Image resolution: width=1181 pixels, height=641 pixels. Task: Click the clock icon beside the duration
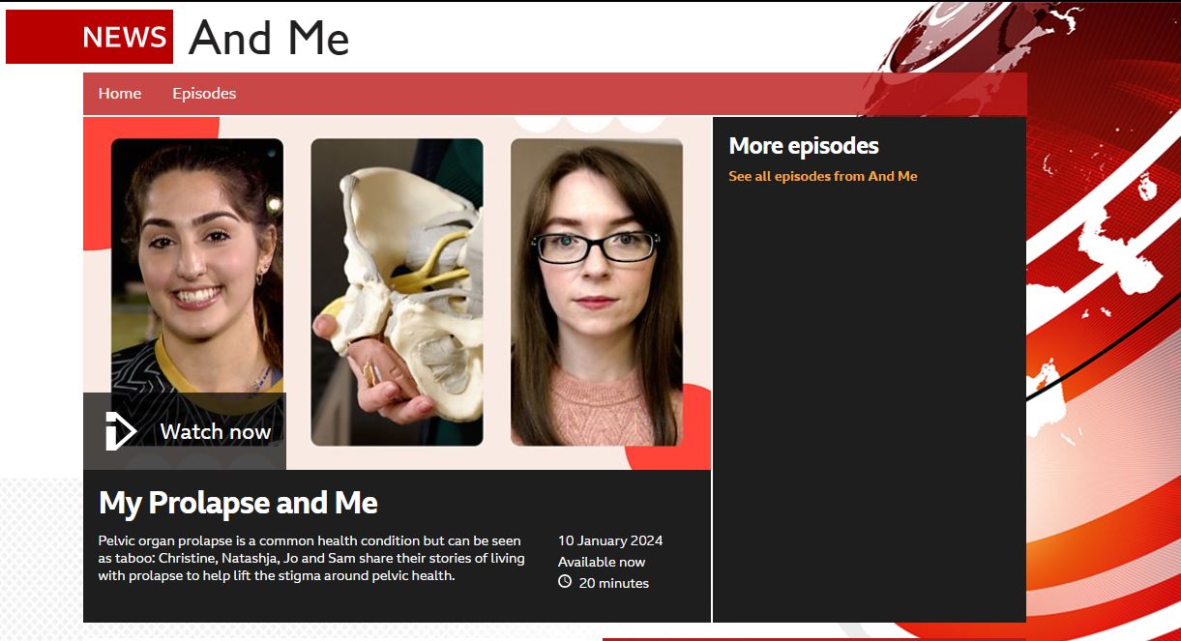[565, 582]
